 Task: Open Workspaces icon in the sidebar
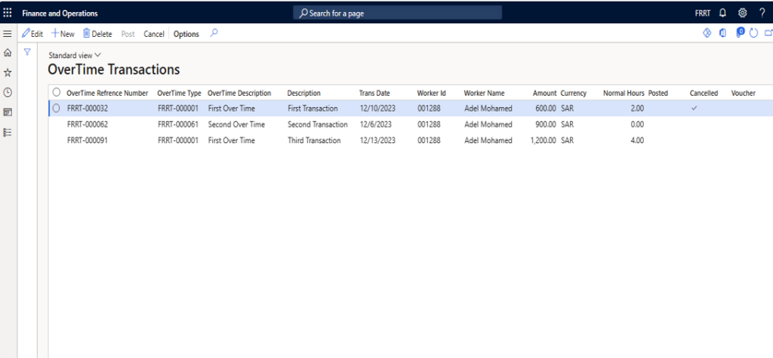coord(8,112)
